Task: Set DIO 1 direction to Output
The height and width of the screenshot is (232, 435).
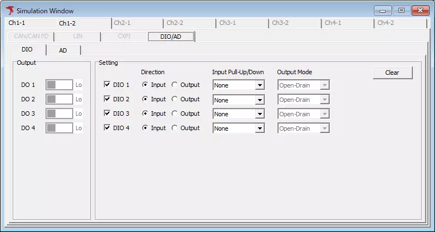Action: [x=175, y=85]
